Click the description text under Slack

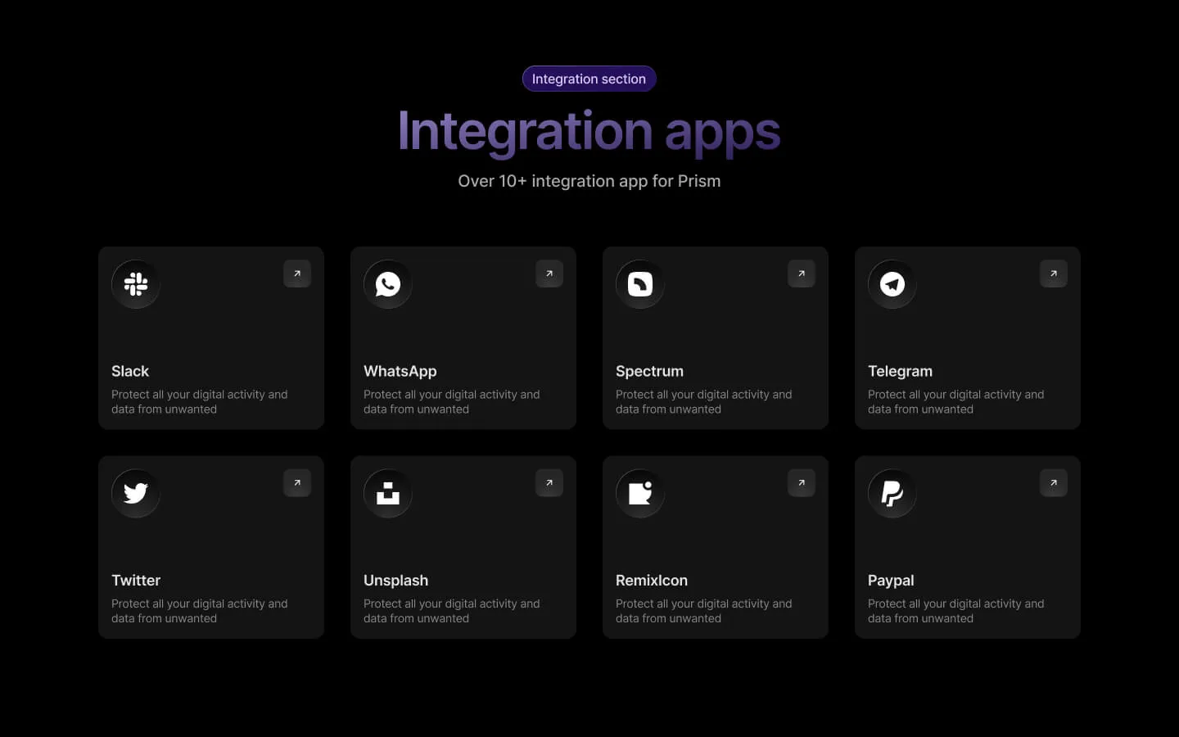200,401
